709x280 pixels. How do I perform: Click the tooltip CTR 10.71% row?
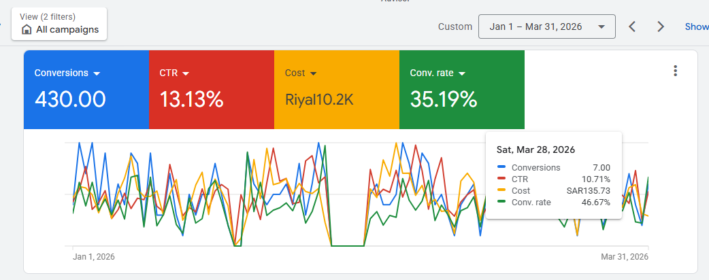(x=553, y=179)
